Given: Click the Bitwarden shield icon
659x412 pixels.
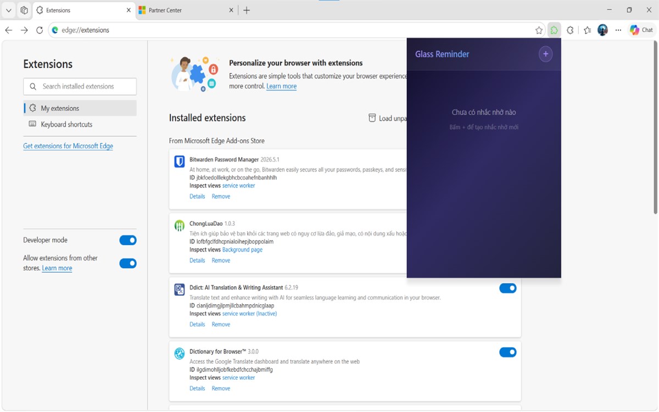Looking at the screenshot, I should (x=180, y=162).
